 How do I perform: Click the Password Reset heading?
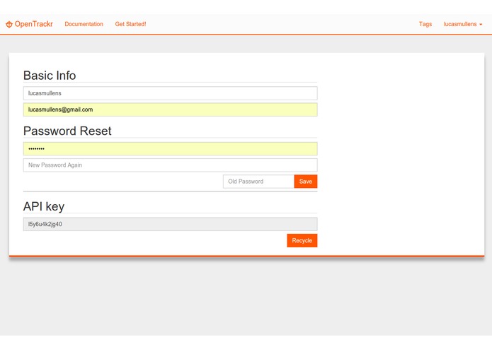67,131
